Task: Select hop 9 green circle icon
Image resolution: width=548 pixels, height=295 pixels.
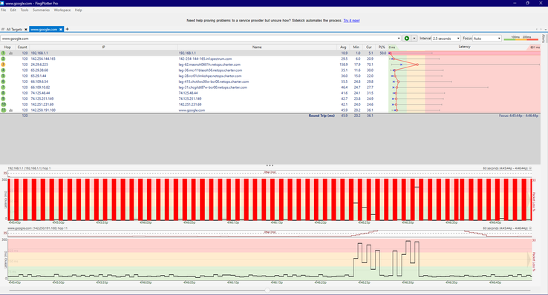Action: [x=3, y=99]
